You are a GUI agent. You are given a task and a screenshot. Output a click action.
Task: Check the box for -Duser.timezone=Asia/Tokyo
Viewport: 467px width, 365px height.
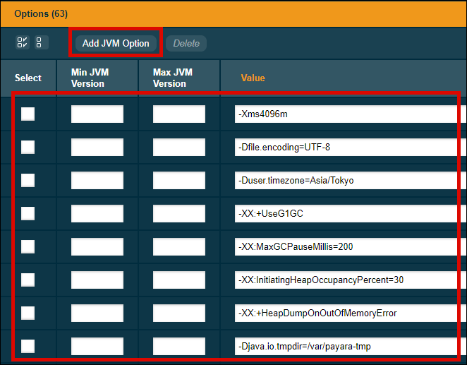coord(28,180)
